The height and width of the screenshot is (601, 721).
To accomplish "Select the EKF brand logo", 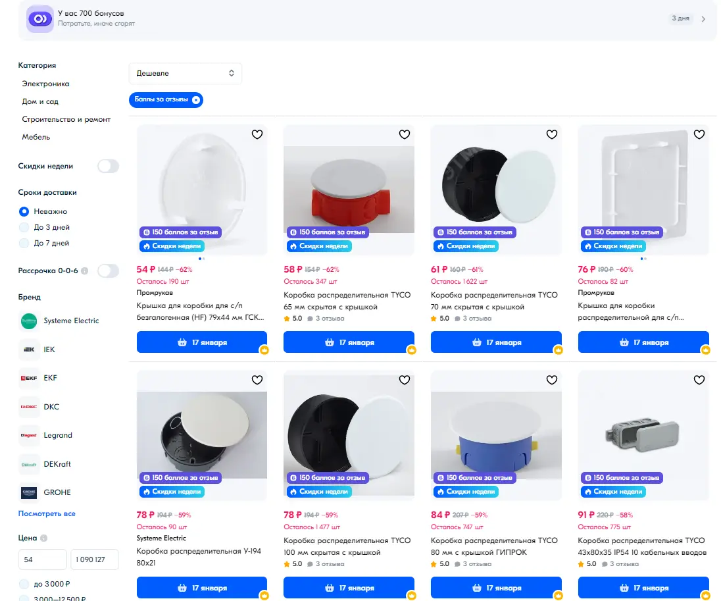I will pyautogui.click(x=29, y=378).
